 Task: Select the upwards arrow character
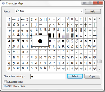[9, 19]
